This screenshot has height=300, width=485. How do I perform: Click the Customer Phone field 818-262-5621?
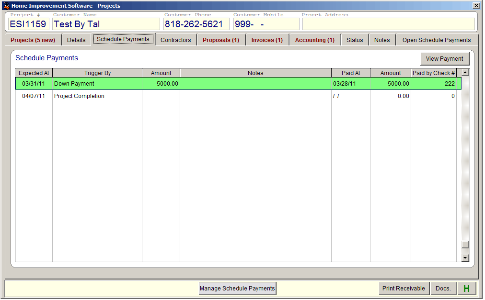click(x=196, y=24)
